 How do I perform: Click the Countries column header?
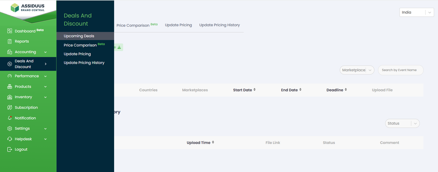tap(148, 90)
